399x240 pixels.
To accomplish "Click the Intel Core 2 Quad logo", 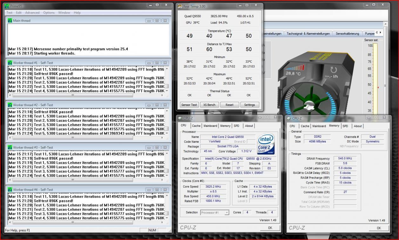I will 266,143.
